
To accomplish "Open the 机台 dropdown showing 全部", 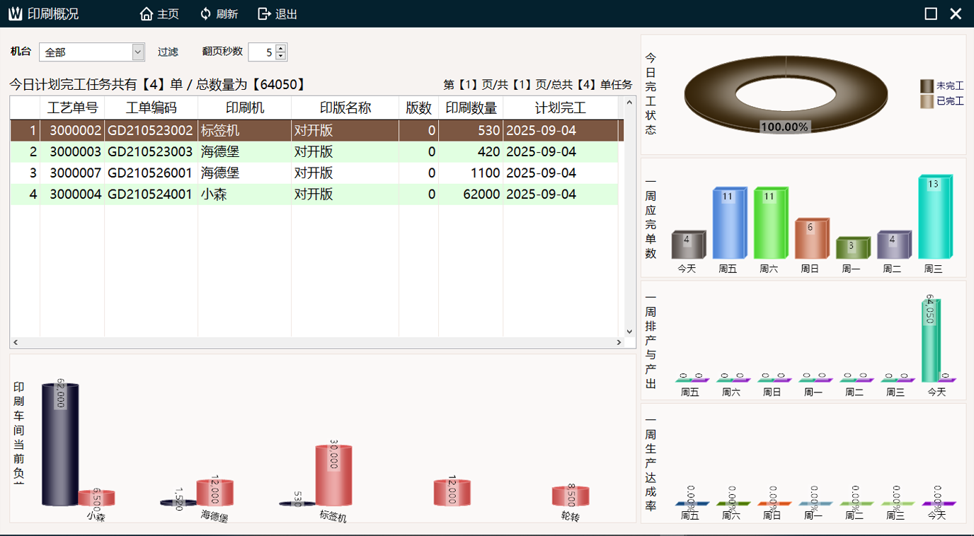I will (x=138, y=52).
